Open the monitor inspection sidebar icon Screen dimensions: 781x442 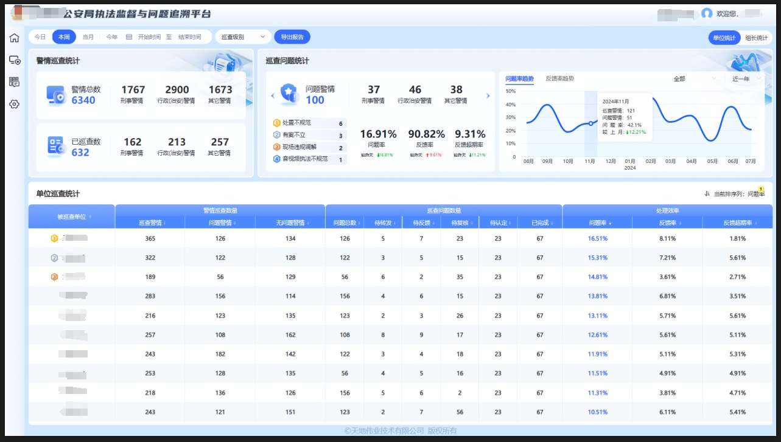[x=14, y=60]
